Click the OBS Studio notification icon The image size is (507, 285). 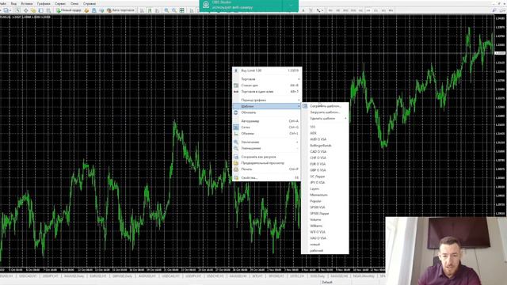click(206, 5)
